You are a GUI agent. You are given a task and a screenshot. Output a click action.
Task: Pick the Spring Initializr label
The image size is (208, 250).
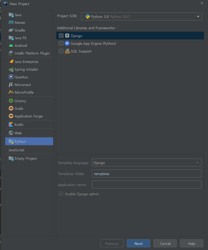tap(26, 70)
